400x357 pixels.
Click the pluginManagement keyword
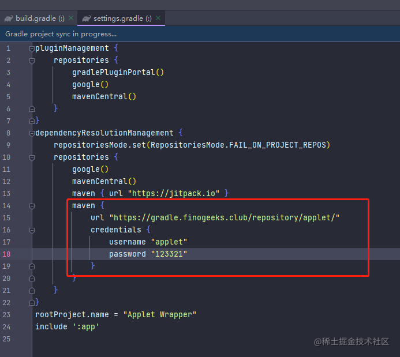[x=72, y=48]
